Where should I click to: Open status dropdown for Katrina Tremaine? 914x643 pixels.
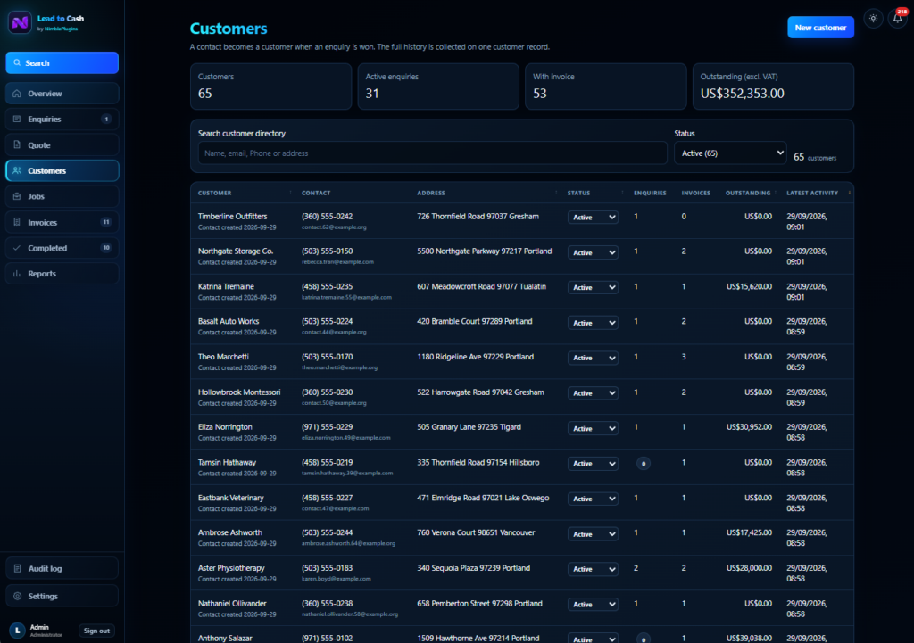pos(593,288)
